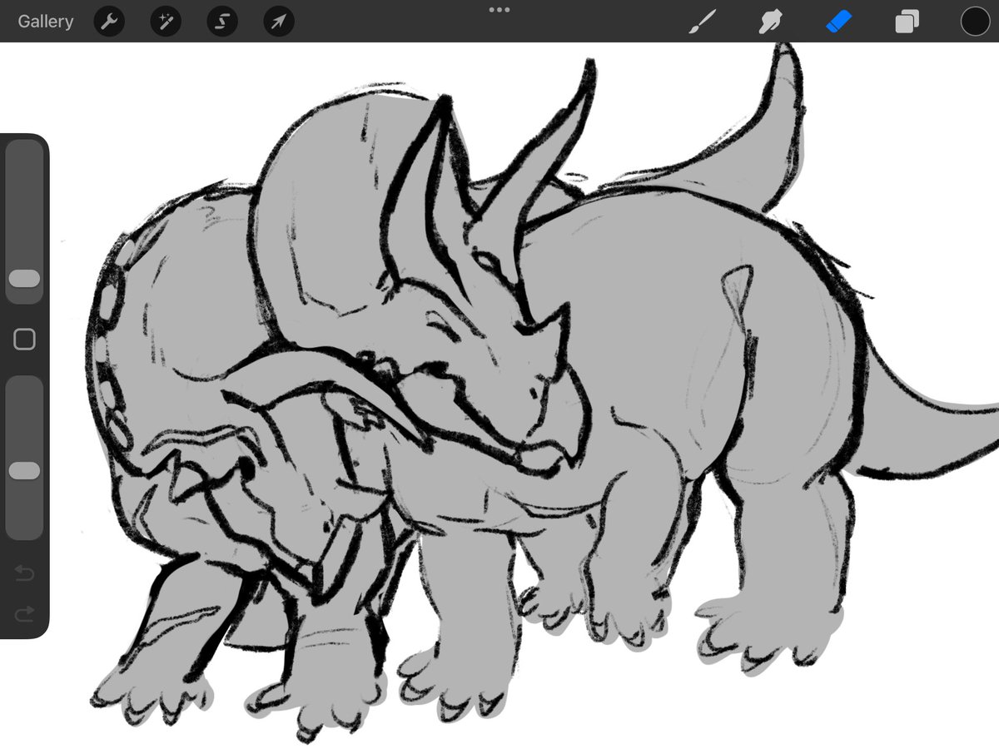Screen dimensions: 999x749
Task: Tap the Eraser to open its brush library
Action: pyautogui.click(x=838, y=22)
